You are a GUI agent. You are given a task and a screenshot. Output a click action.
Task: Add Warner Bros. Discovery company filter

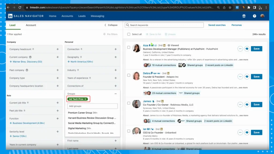tap(26, 62)
